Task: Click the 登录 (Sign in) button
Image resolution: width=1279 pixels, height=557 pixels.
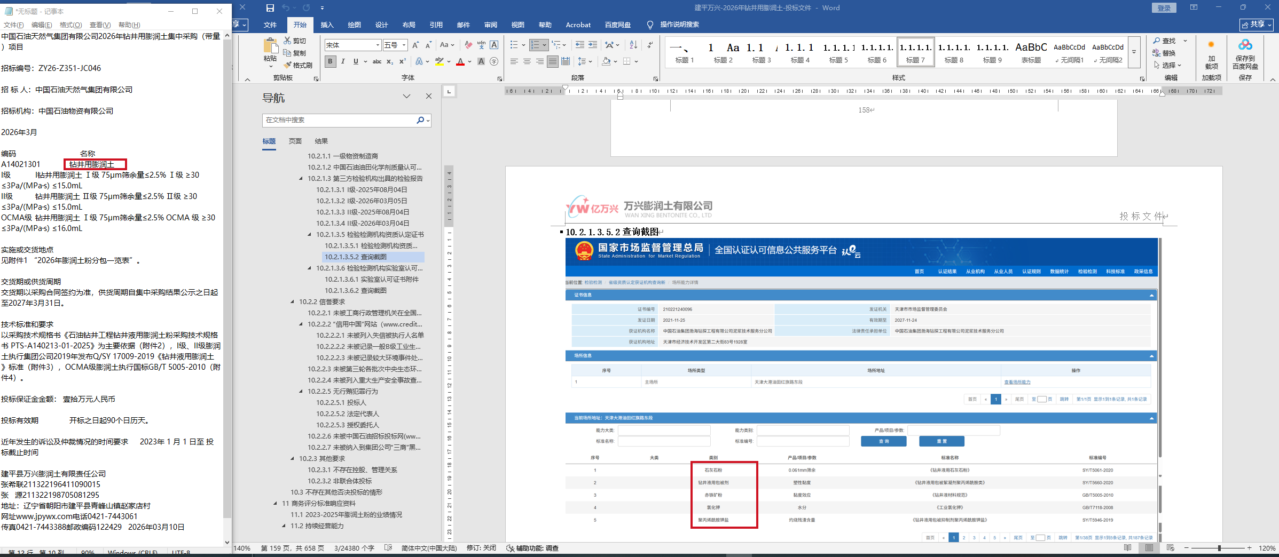Action: point(1164,8)
